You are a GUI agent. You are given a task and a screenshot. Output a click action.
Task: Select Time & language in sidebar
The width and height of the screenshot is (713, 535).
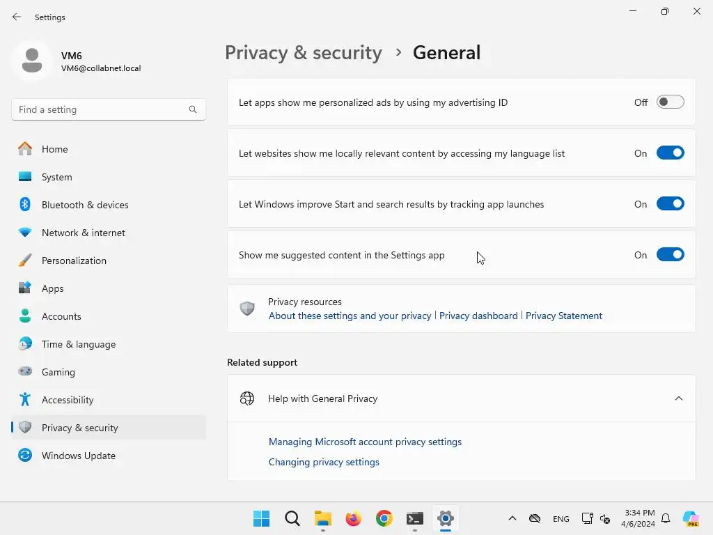coord(79,344)
